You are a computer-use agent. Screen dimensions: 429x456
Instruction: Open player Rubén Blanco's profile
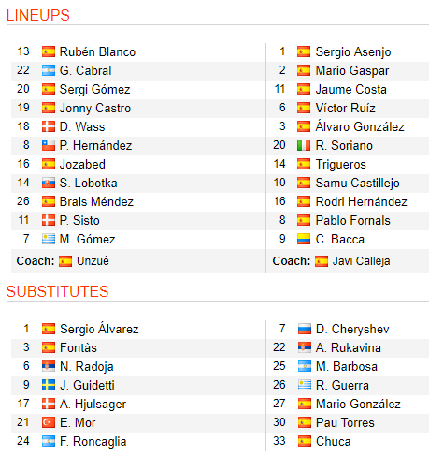[97, 51]
